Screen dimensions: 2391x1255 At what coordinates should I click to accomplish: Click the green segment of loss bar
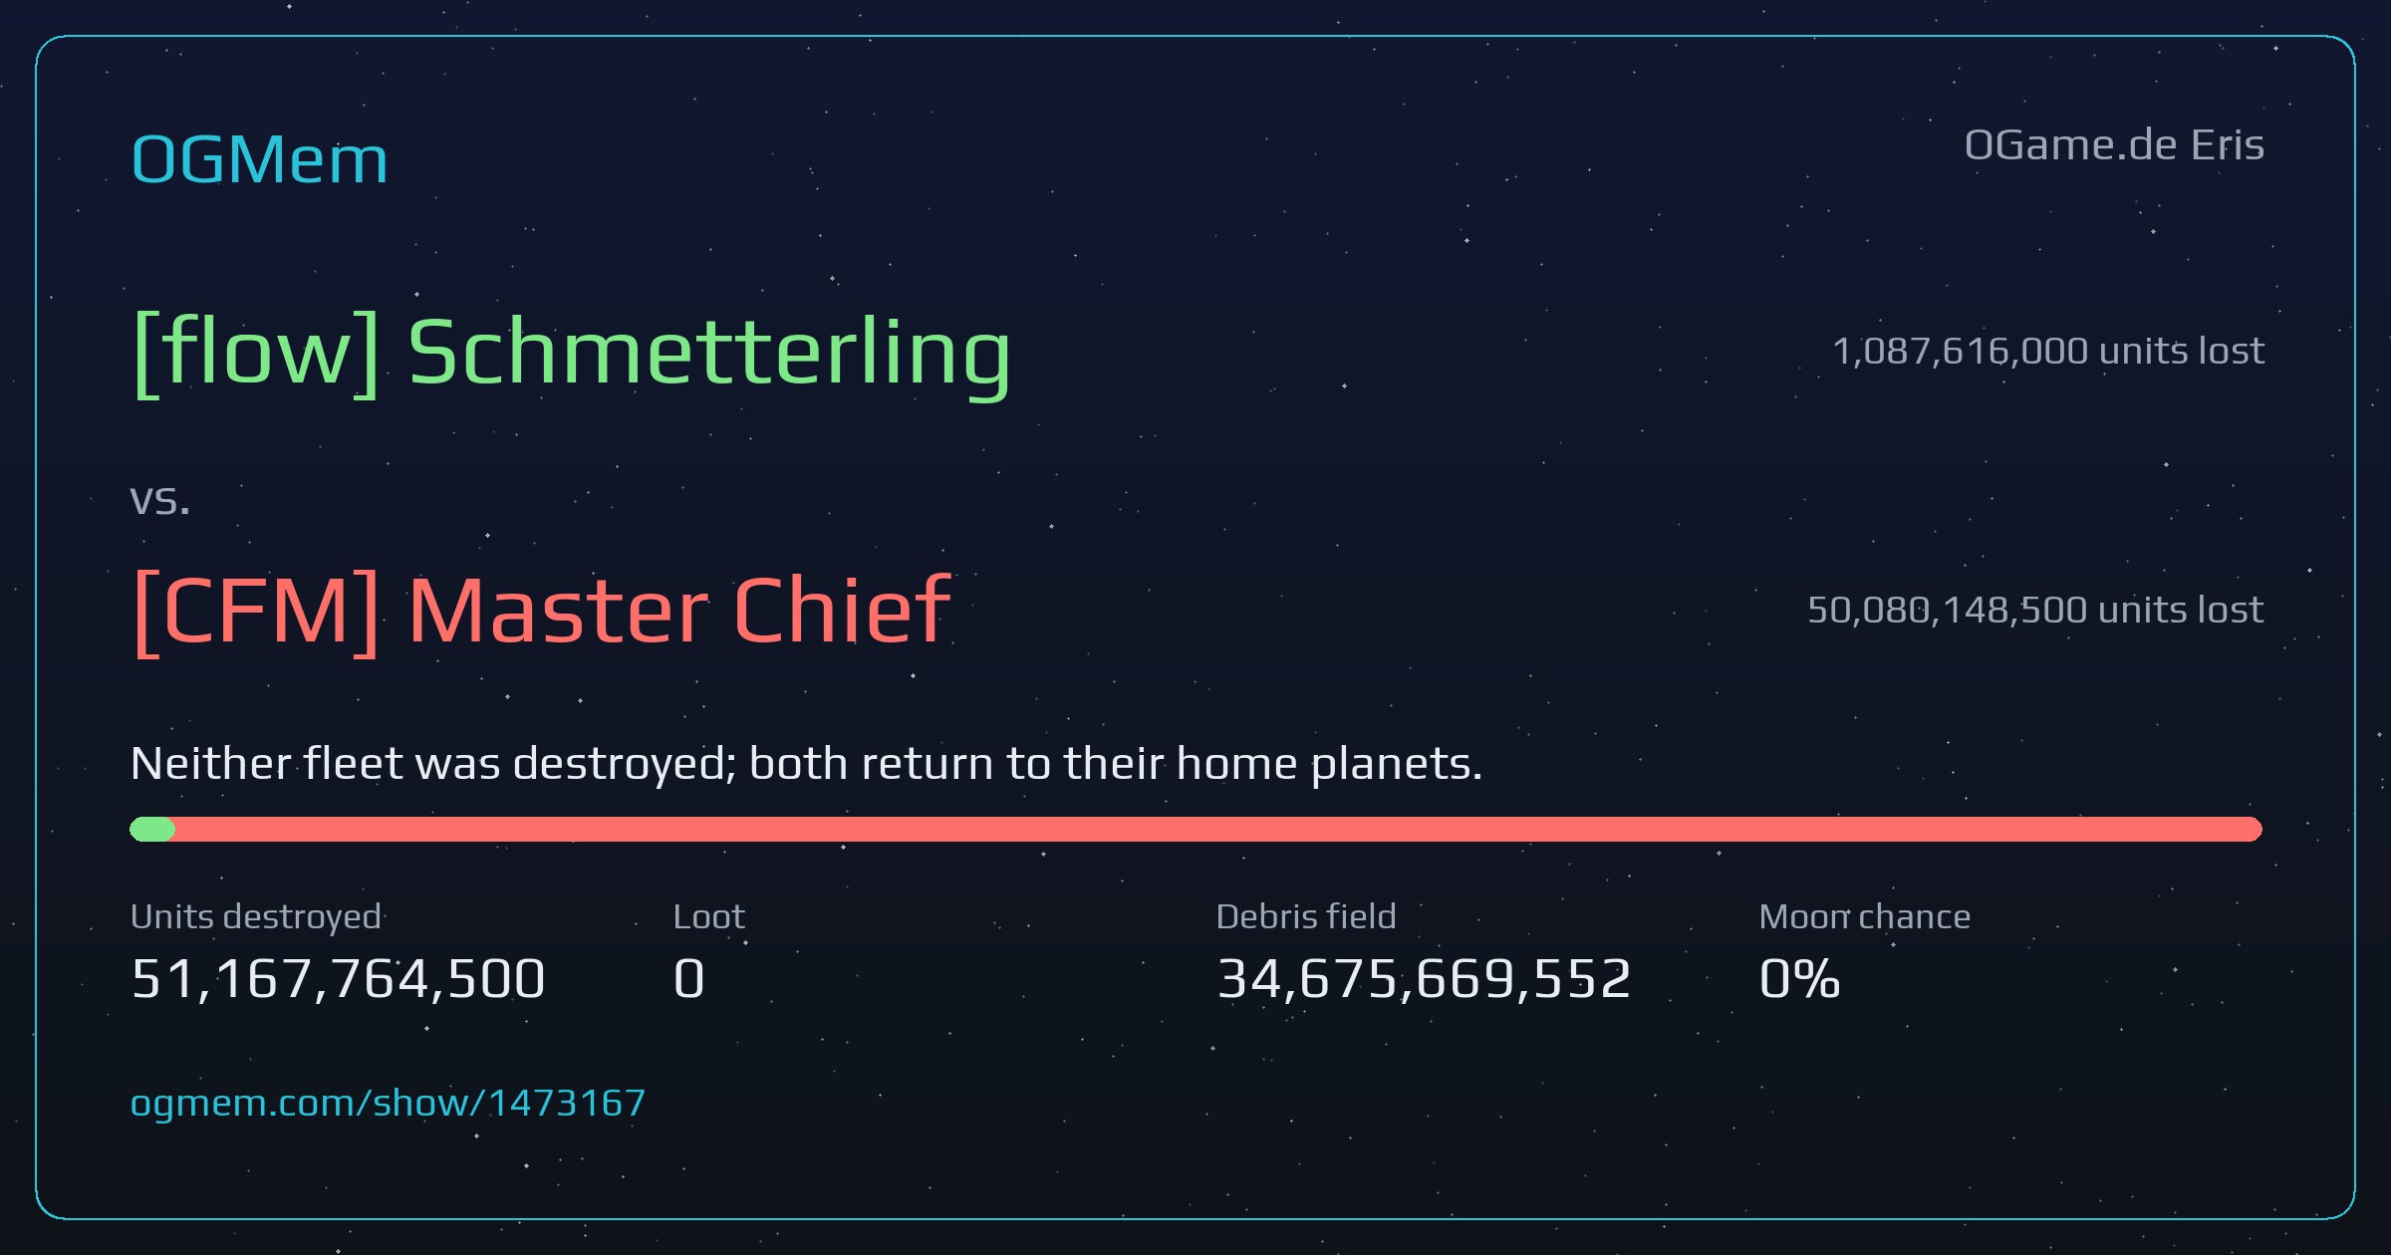[152, 829]
